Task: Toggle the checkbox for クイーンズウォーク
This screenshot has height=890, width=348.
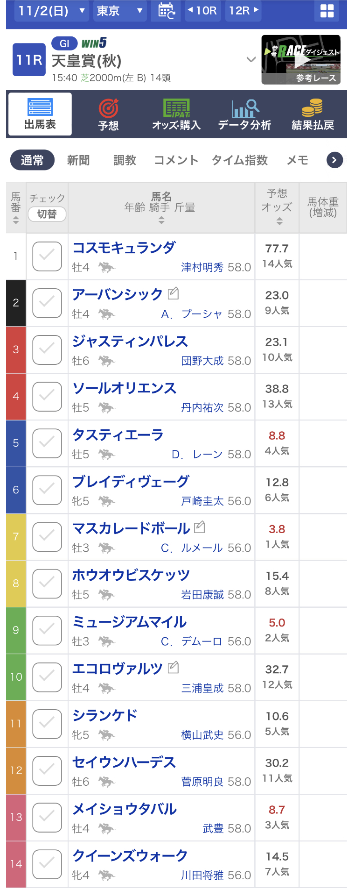Action: [x=47, y=864]
